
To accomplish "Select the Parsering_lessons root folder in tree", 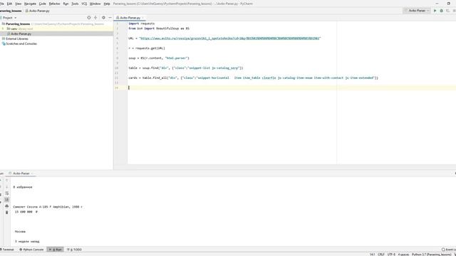I will [x=18, y=23].
